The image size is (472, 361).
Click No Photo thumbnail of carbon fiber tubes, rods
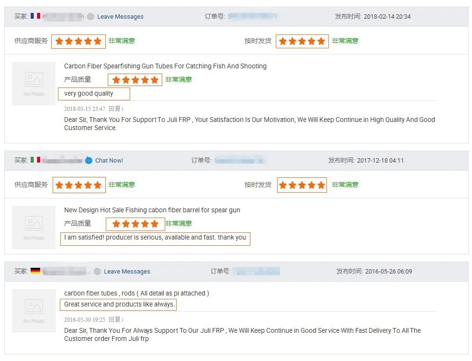[x=34, y=311]
